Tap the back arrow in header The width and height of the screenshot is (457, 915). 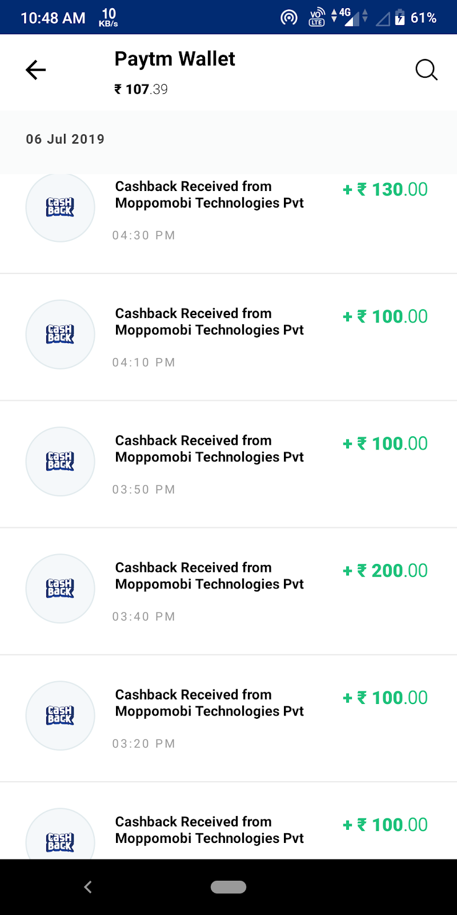pyautogui.click(x=35, y=70)
